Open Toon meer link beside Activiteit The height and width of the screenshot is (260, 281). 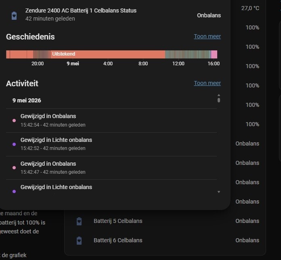208,83
